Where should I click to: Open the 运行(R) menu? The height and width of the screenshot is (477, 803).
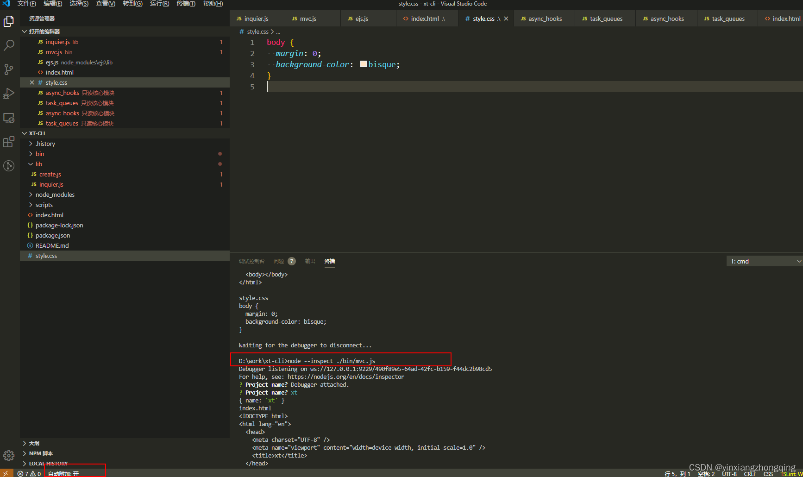[x=159, y=4]
